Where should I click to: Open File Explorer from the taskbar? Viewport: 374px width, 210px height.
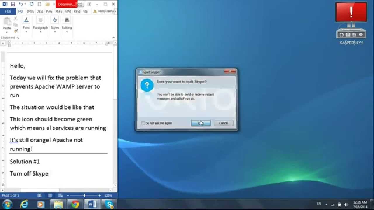coord(58,204)
